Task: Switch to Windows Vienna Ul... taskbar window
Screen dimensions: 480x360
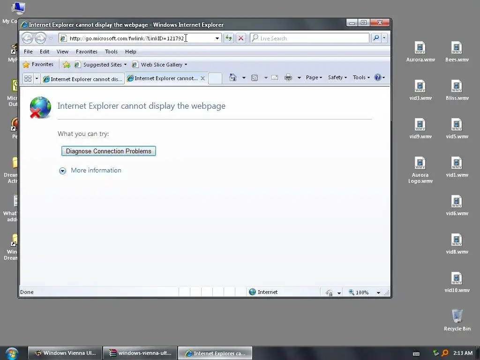Action: click(x=65, y=353)
